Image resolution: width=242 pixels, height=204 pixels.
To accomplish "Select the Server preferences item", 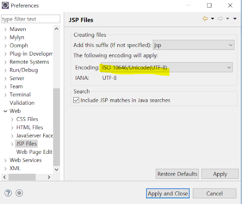I will pos(17,78).
